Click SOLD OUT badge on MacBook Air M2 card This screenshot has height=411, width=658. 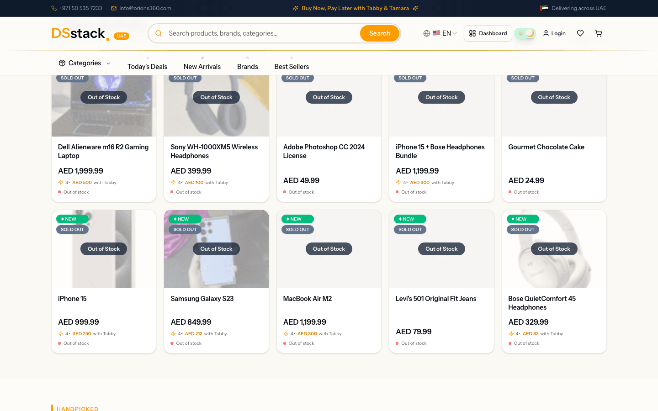[297, 230]
